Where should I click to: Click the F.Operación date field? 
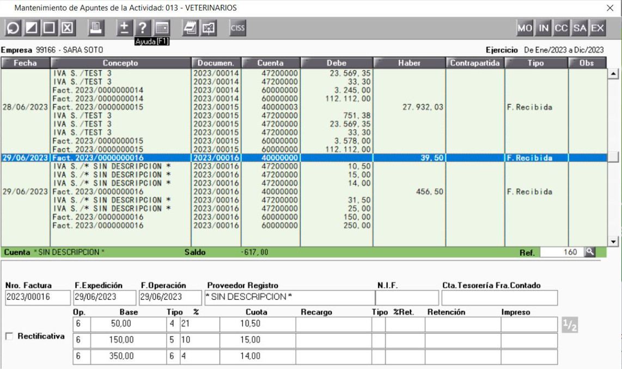tap(170, 298)
